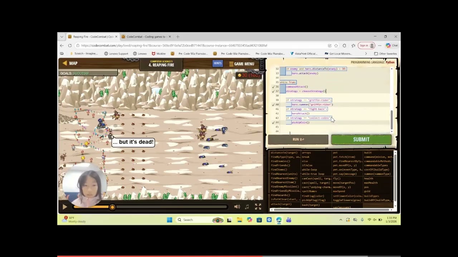This screenshot has width=458, height=257.
Task: Open the browser extensions icon
Action: (344, 46)
